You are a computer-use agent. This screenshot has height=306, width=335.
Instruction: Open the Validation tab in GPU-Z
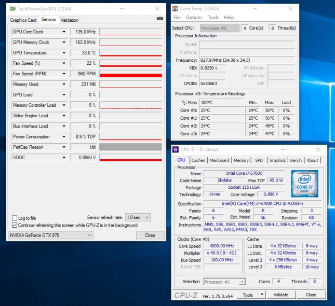click(x=70, y=20)
